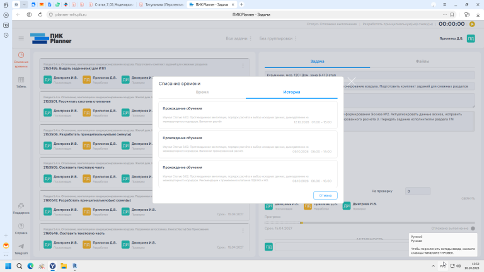Open the Списание времени sidebar section
The height and width of the screenshot is (272, 484).
(x=21, y=60)
